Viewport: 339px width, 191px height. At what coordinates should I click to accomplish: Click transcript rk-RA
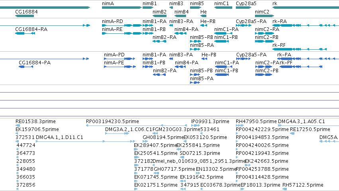pos(306,25)
